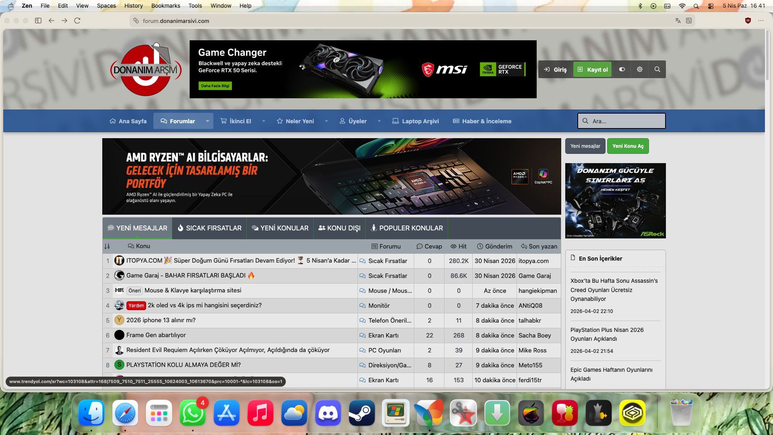
Task: Launch Steam from the dock
Action: (362, 413)
